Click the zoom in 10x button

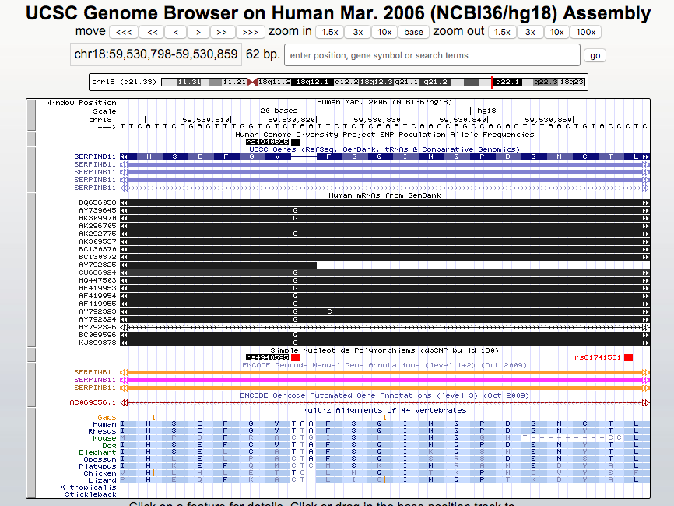tap(384, 32)
